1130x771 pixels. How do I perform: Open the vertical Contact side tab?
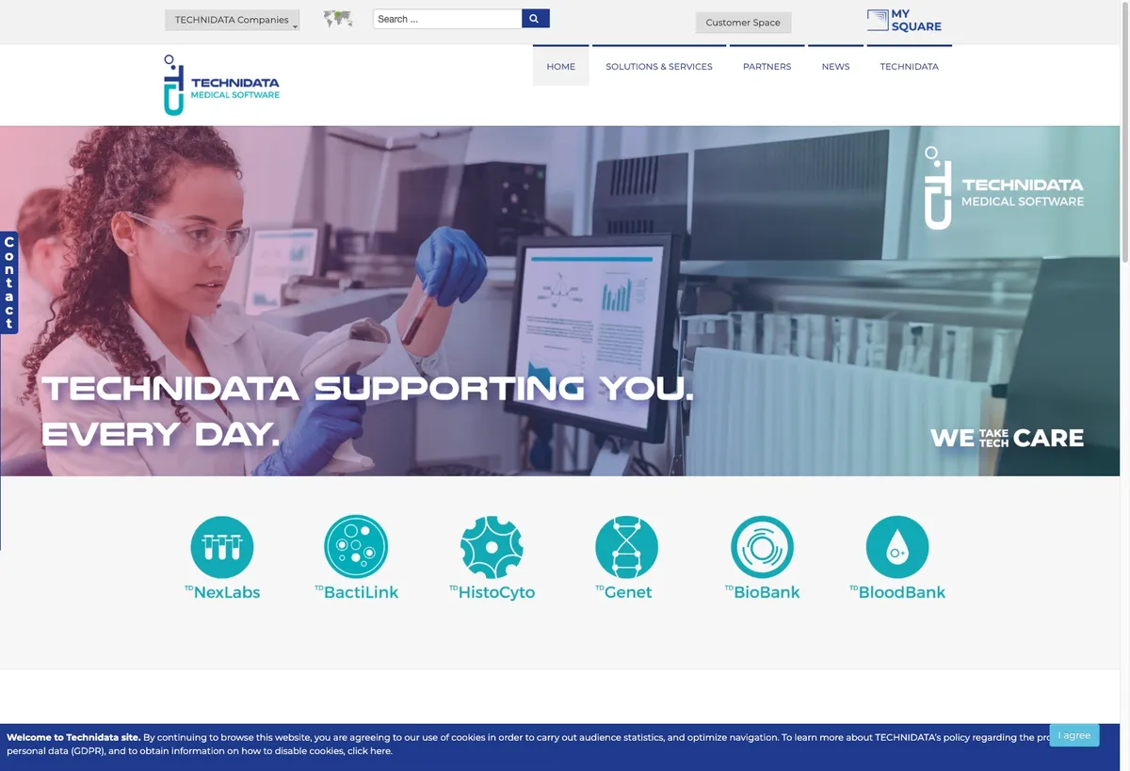[8, 282]
